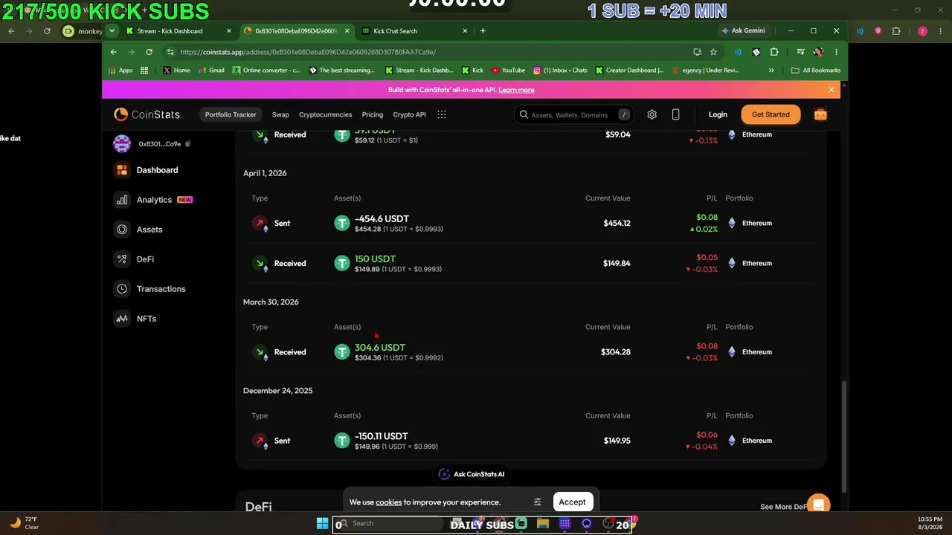Open the Pricing nav item

(x=373, y=114)
